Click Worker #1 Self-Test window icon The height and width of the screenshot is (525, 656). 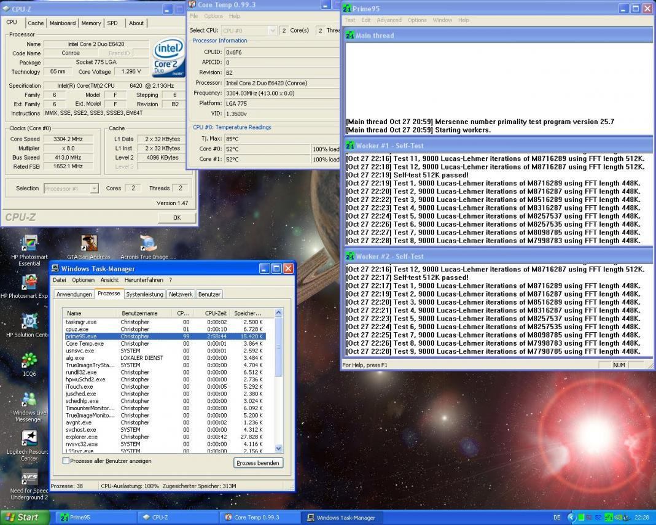click(349, 146)
